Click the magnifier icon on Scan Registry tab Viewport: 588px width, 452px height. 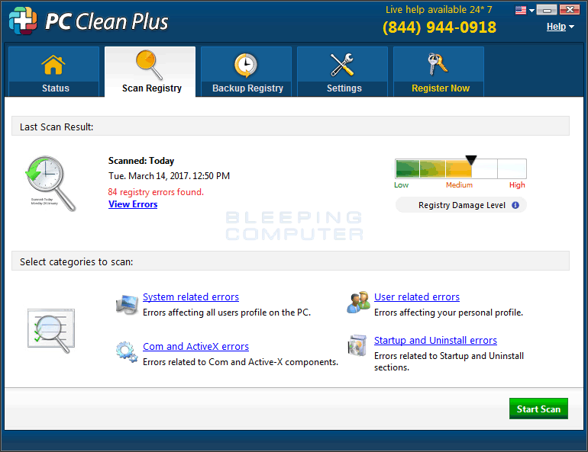click(x=149, y=65)
